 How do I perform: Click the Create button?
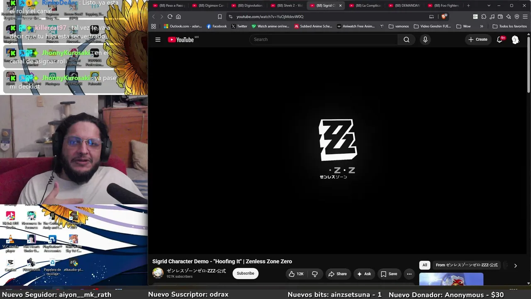tap(477, 39)
